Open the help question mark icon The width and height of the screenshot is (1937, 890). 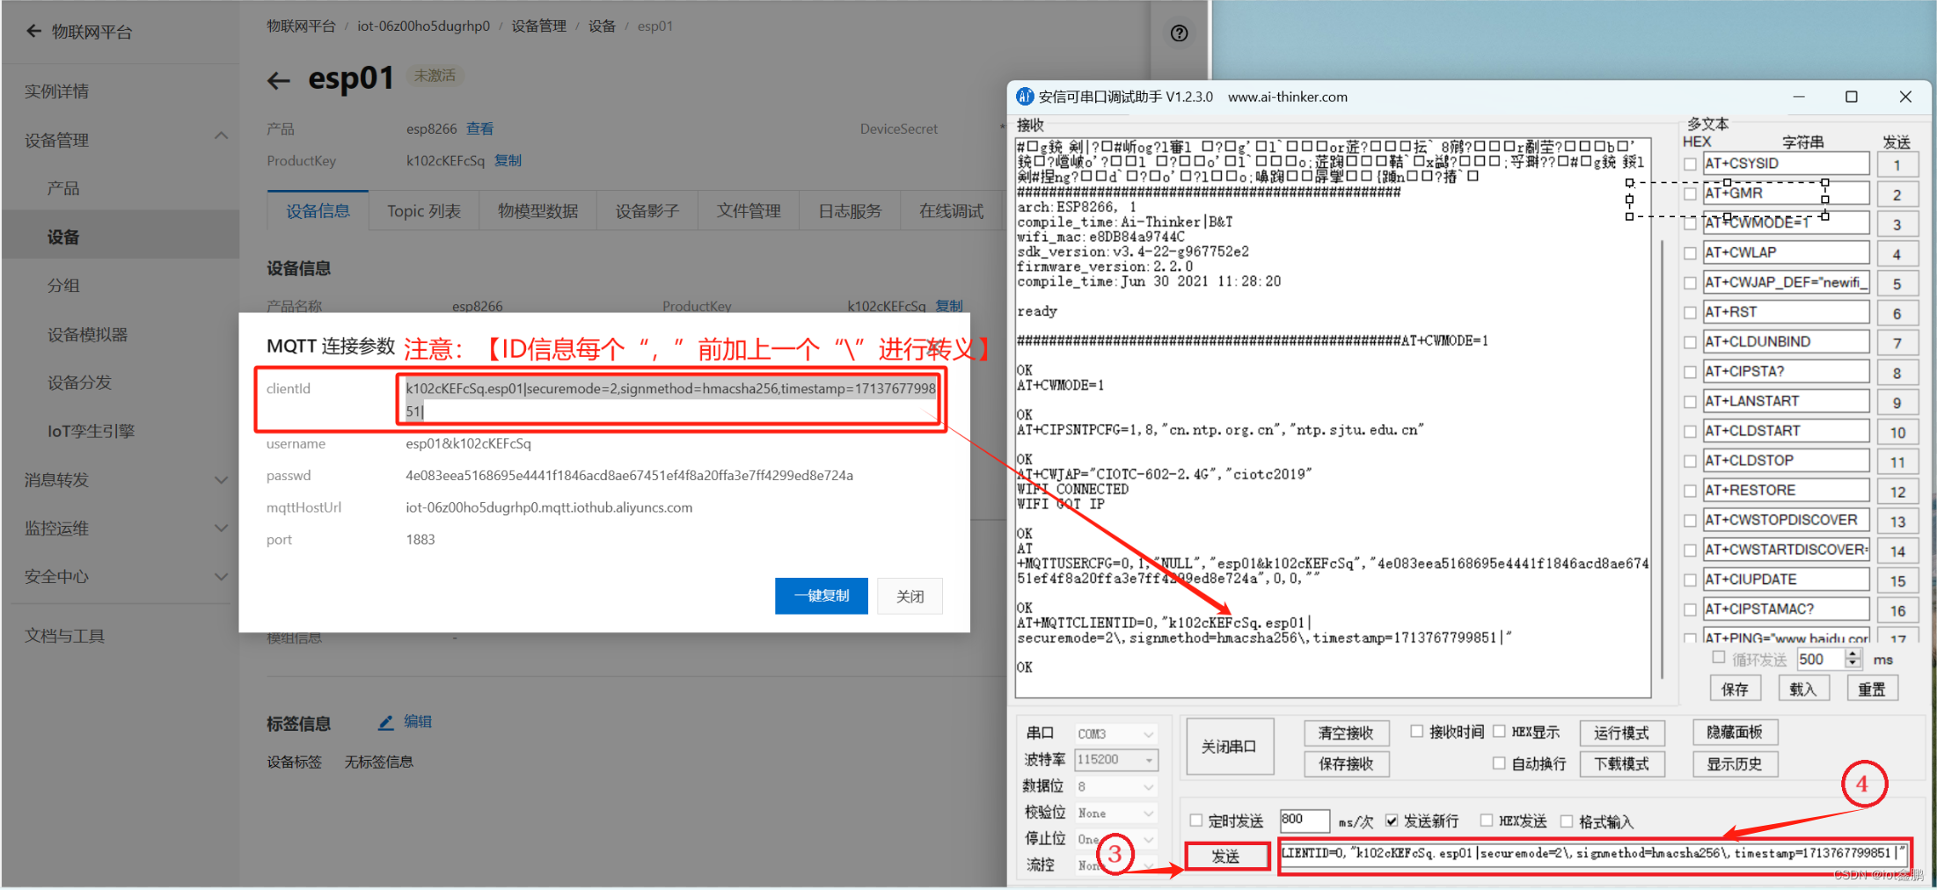1179,33
